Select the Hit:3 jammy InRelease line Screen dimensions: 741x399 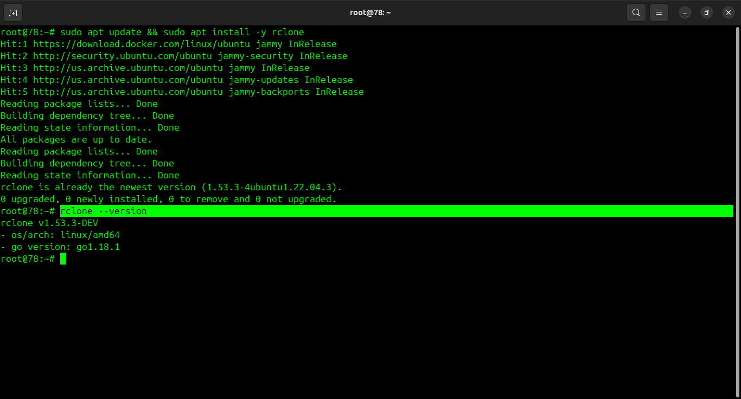click(155, 68)
